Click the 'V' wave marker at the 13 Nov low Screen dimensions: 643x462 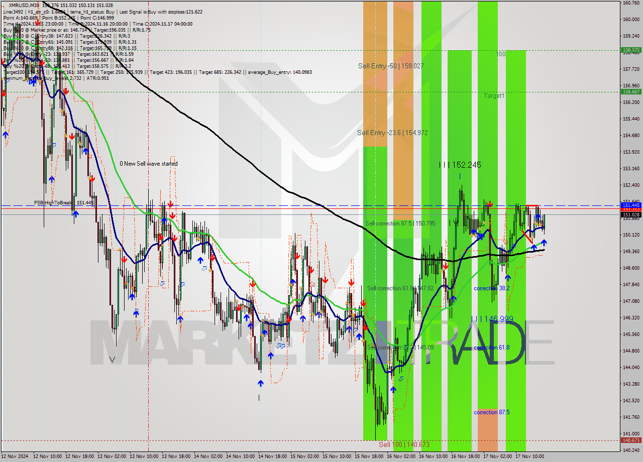[x=112, y=360]
